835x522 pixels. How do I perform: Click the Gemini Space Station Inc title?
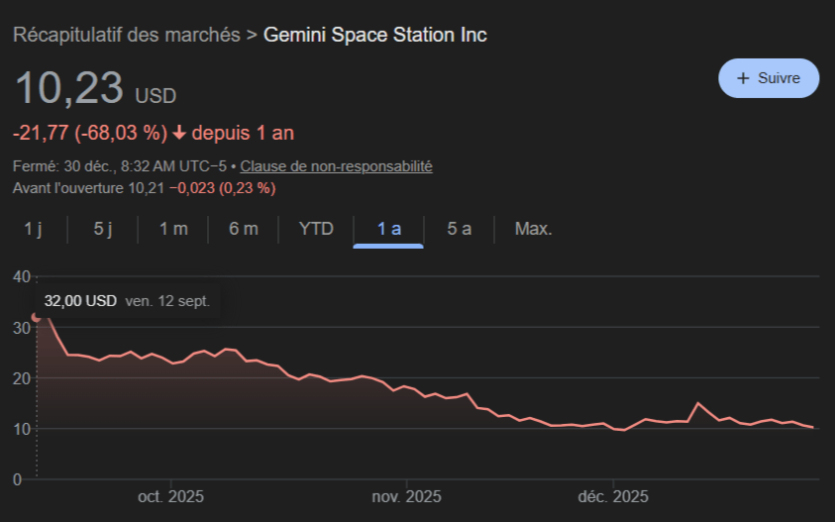point(374,35)
